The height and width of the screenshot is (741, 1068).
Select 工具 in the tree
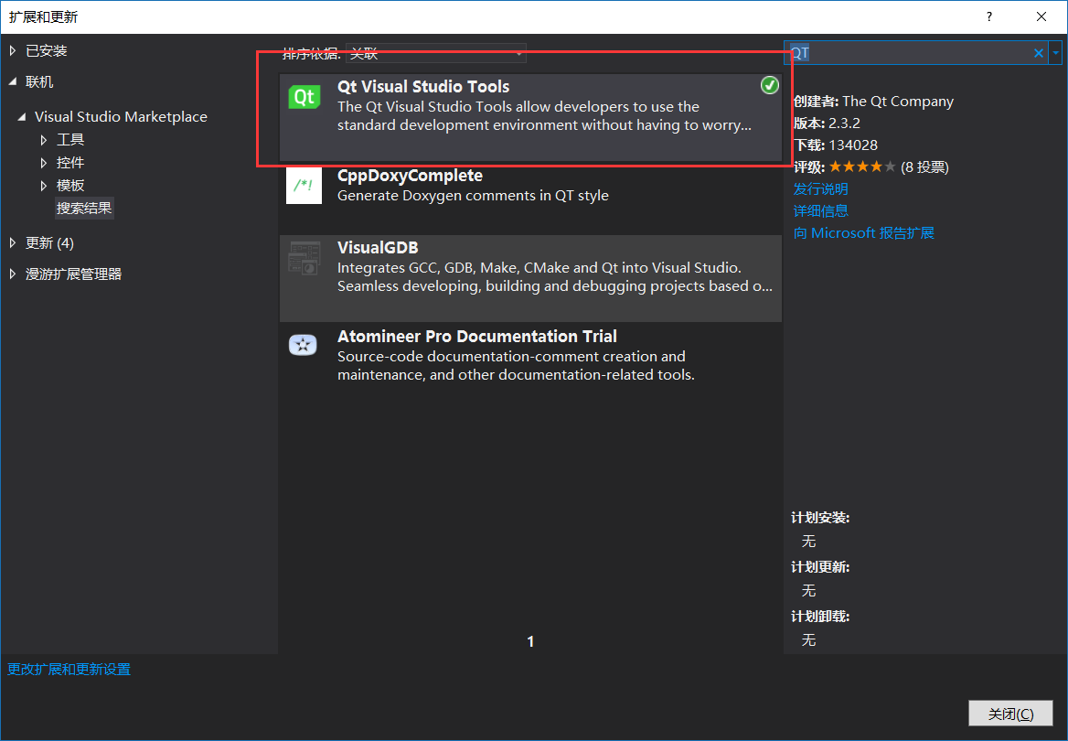[70, 140]
